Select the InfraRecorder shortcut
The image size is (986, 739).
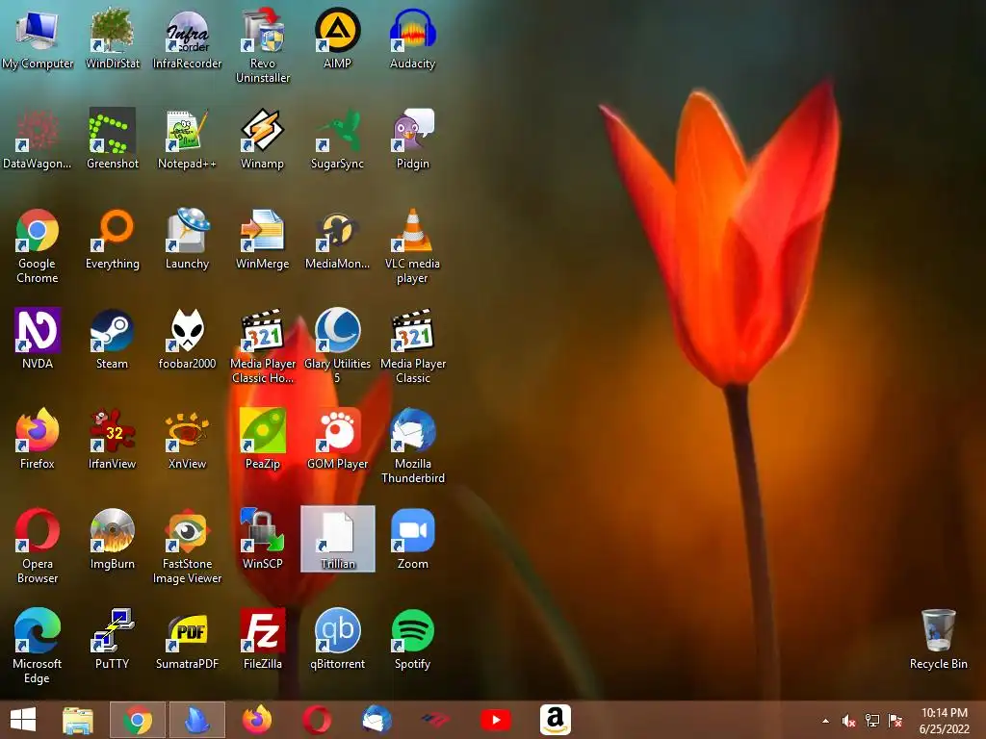tap(188, 38)
